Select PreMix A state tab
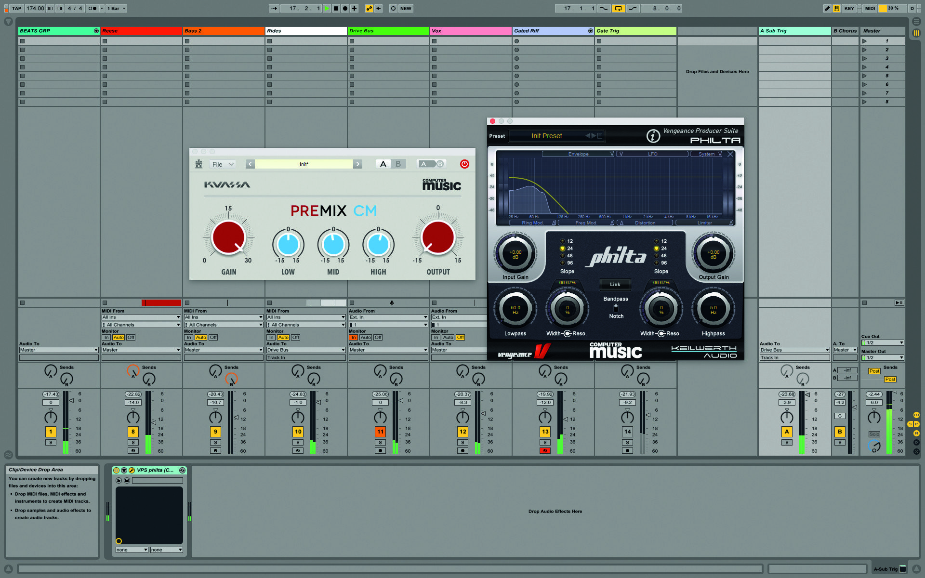 pyautogui.click(x=383, y=164)
